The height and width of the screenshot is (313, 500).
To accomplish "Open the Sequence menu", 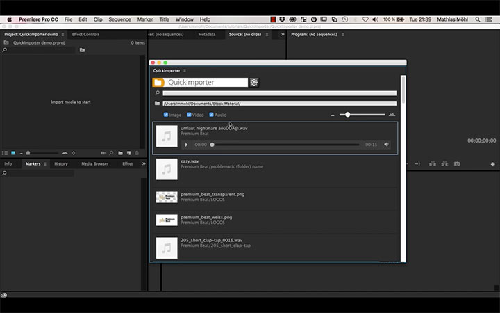I will [x=119, y=19].
